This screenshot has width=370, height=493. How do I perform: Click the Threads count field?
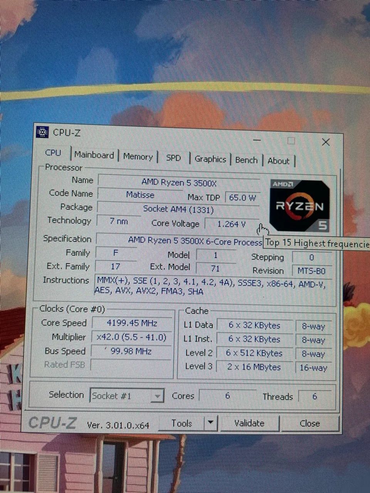(x=315, y=397)
